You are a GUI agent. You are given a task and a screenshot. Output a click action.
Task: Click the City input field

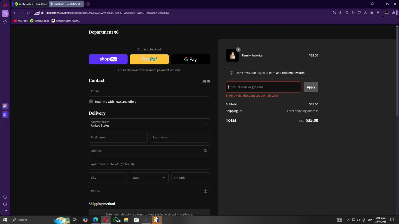[108, 178]
